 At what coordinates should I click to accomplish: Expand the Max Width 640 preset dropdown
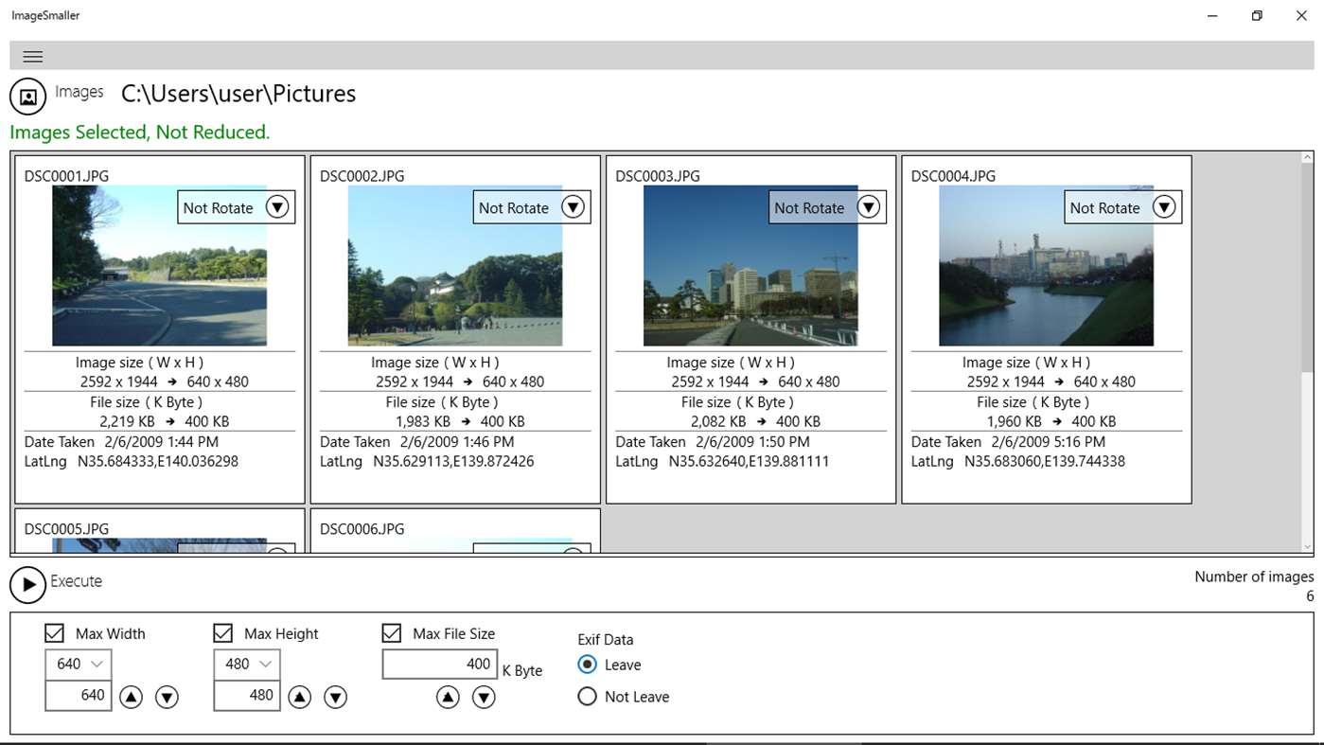pos(79,664)
